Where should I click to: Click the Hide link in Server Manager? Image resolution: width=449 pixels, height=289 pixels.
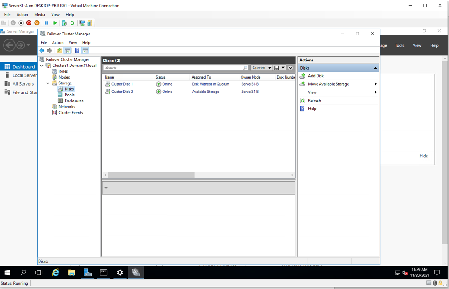point(423,156)
